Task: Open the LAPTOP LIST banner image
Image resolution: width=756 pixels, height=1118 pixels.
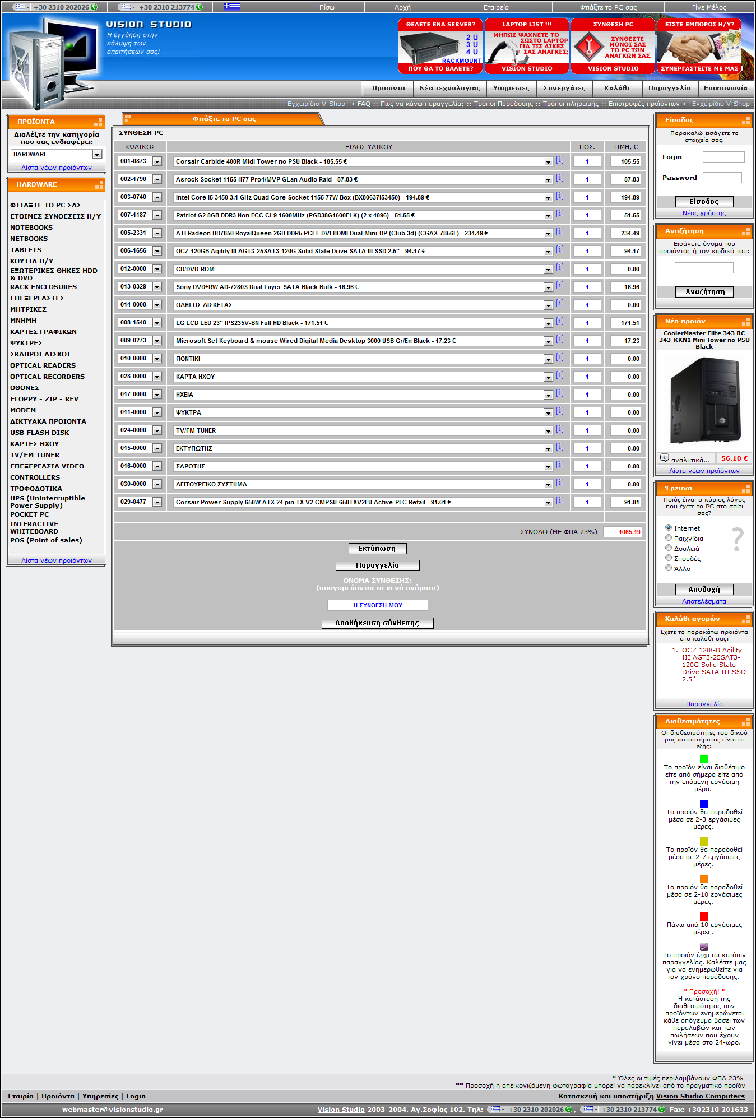Action: coord(527,46)
